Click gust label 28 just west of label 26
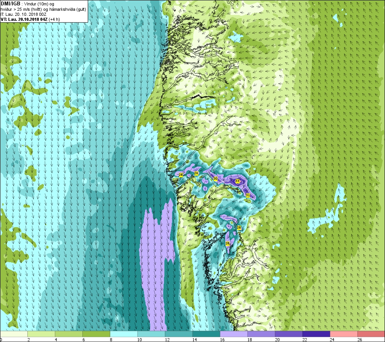The image size is (385, 342). point(181,175)
